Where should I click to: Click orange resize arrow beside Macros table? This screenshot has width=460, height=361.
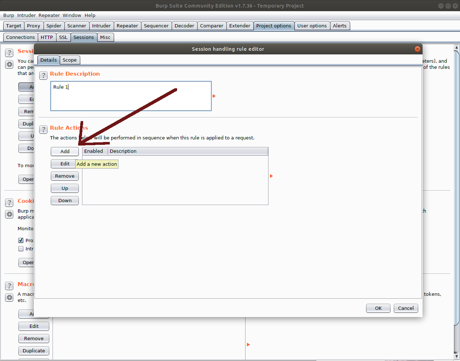[x=248, y=345]
